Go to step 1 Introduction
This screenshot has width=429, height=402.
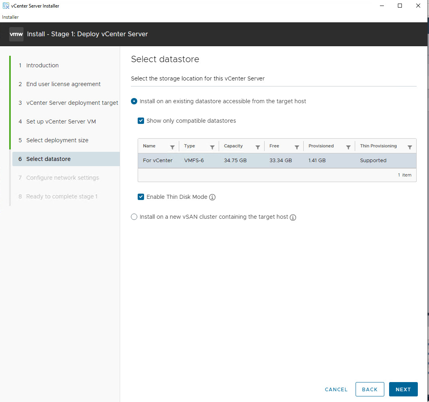point(42,65)
